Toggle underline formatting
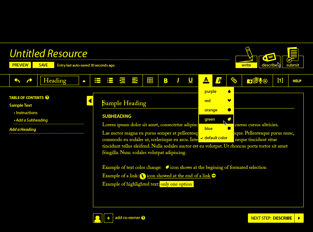 [x=191, y=81]
